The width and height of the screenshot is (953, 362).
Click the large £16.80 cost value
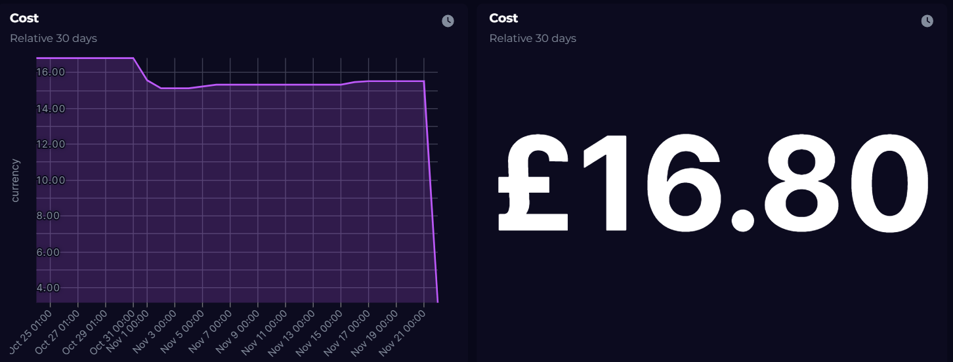coord(713,183)
